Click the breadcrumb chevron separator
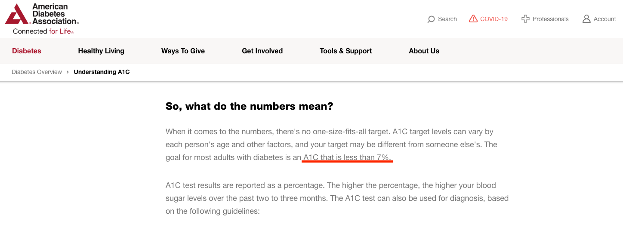623x237 pixels. [x=68, y=72]
